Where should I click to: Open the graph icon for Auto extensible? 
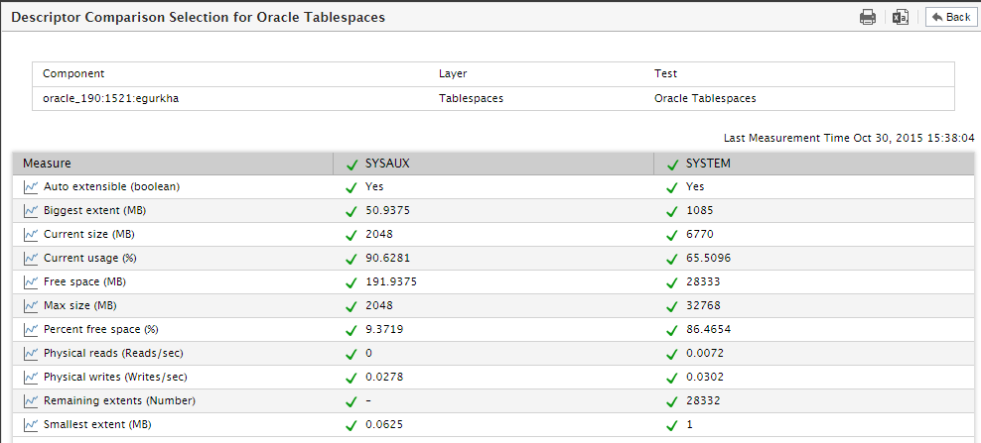(x=31, y=187)
